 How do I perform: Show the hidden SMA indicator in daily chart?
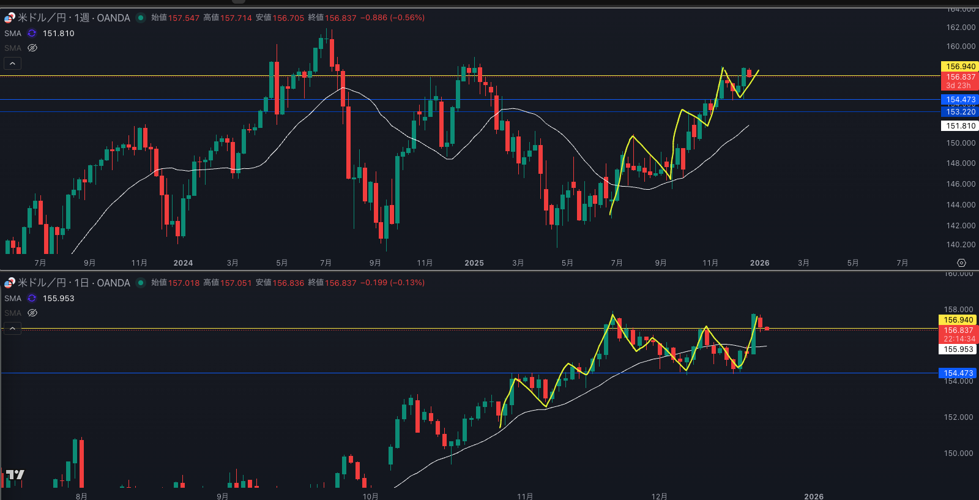coord(32,313)
